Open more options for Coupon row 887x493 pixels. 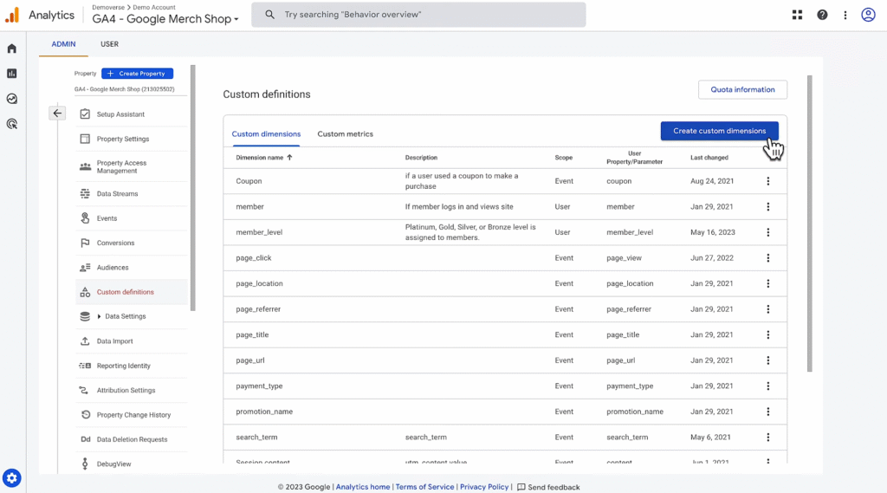[x=767, y=181]
